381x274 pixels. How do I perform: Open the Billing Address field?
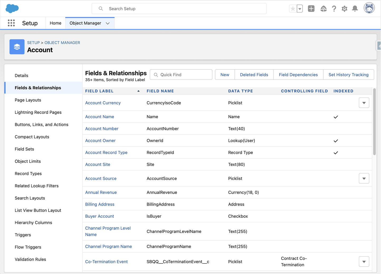point(100,204)
